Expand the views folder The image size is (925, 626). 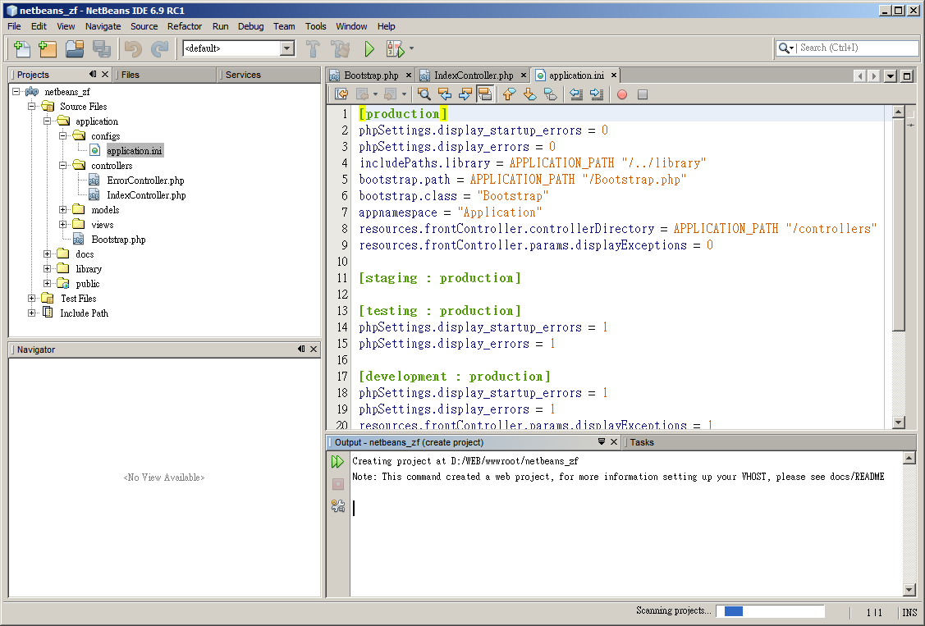(63, 224)
